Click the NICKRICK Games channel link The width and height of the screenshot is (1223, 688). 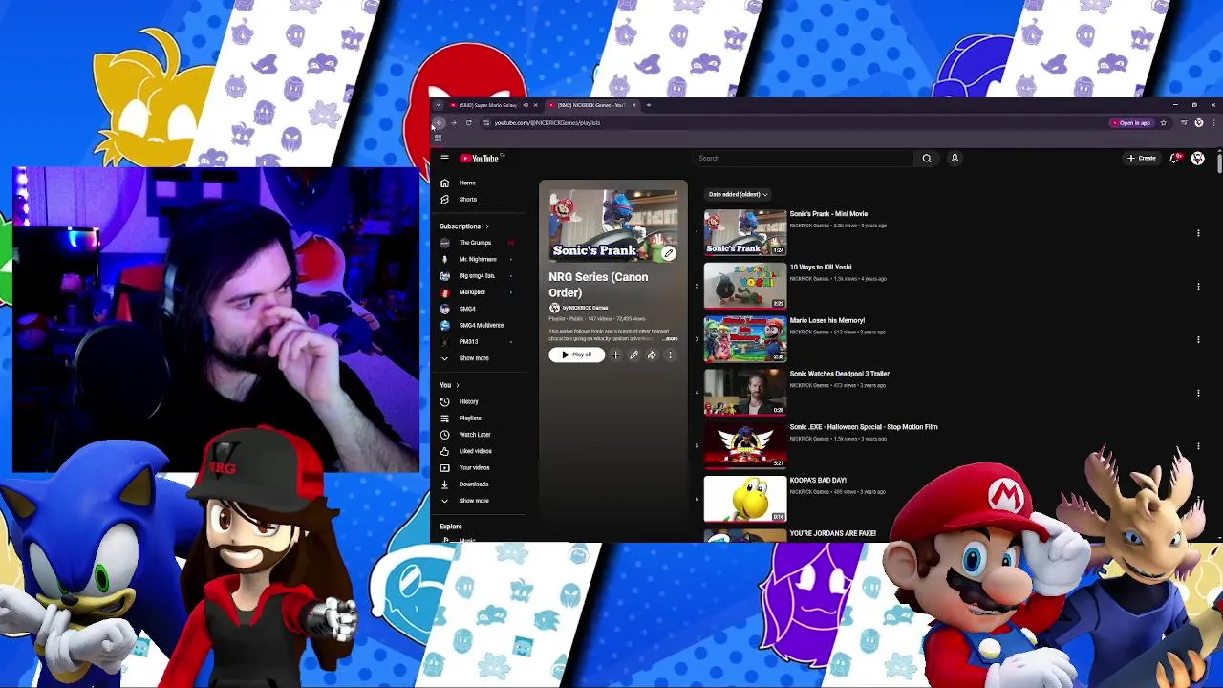pyautogui.click(x=588, y=308)
